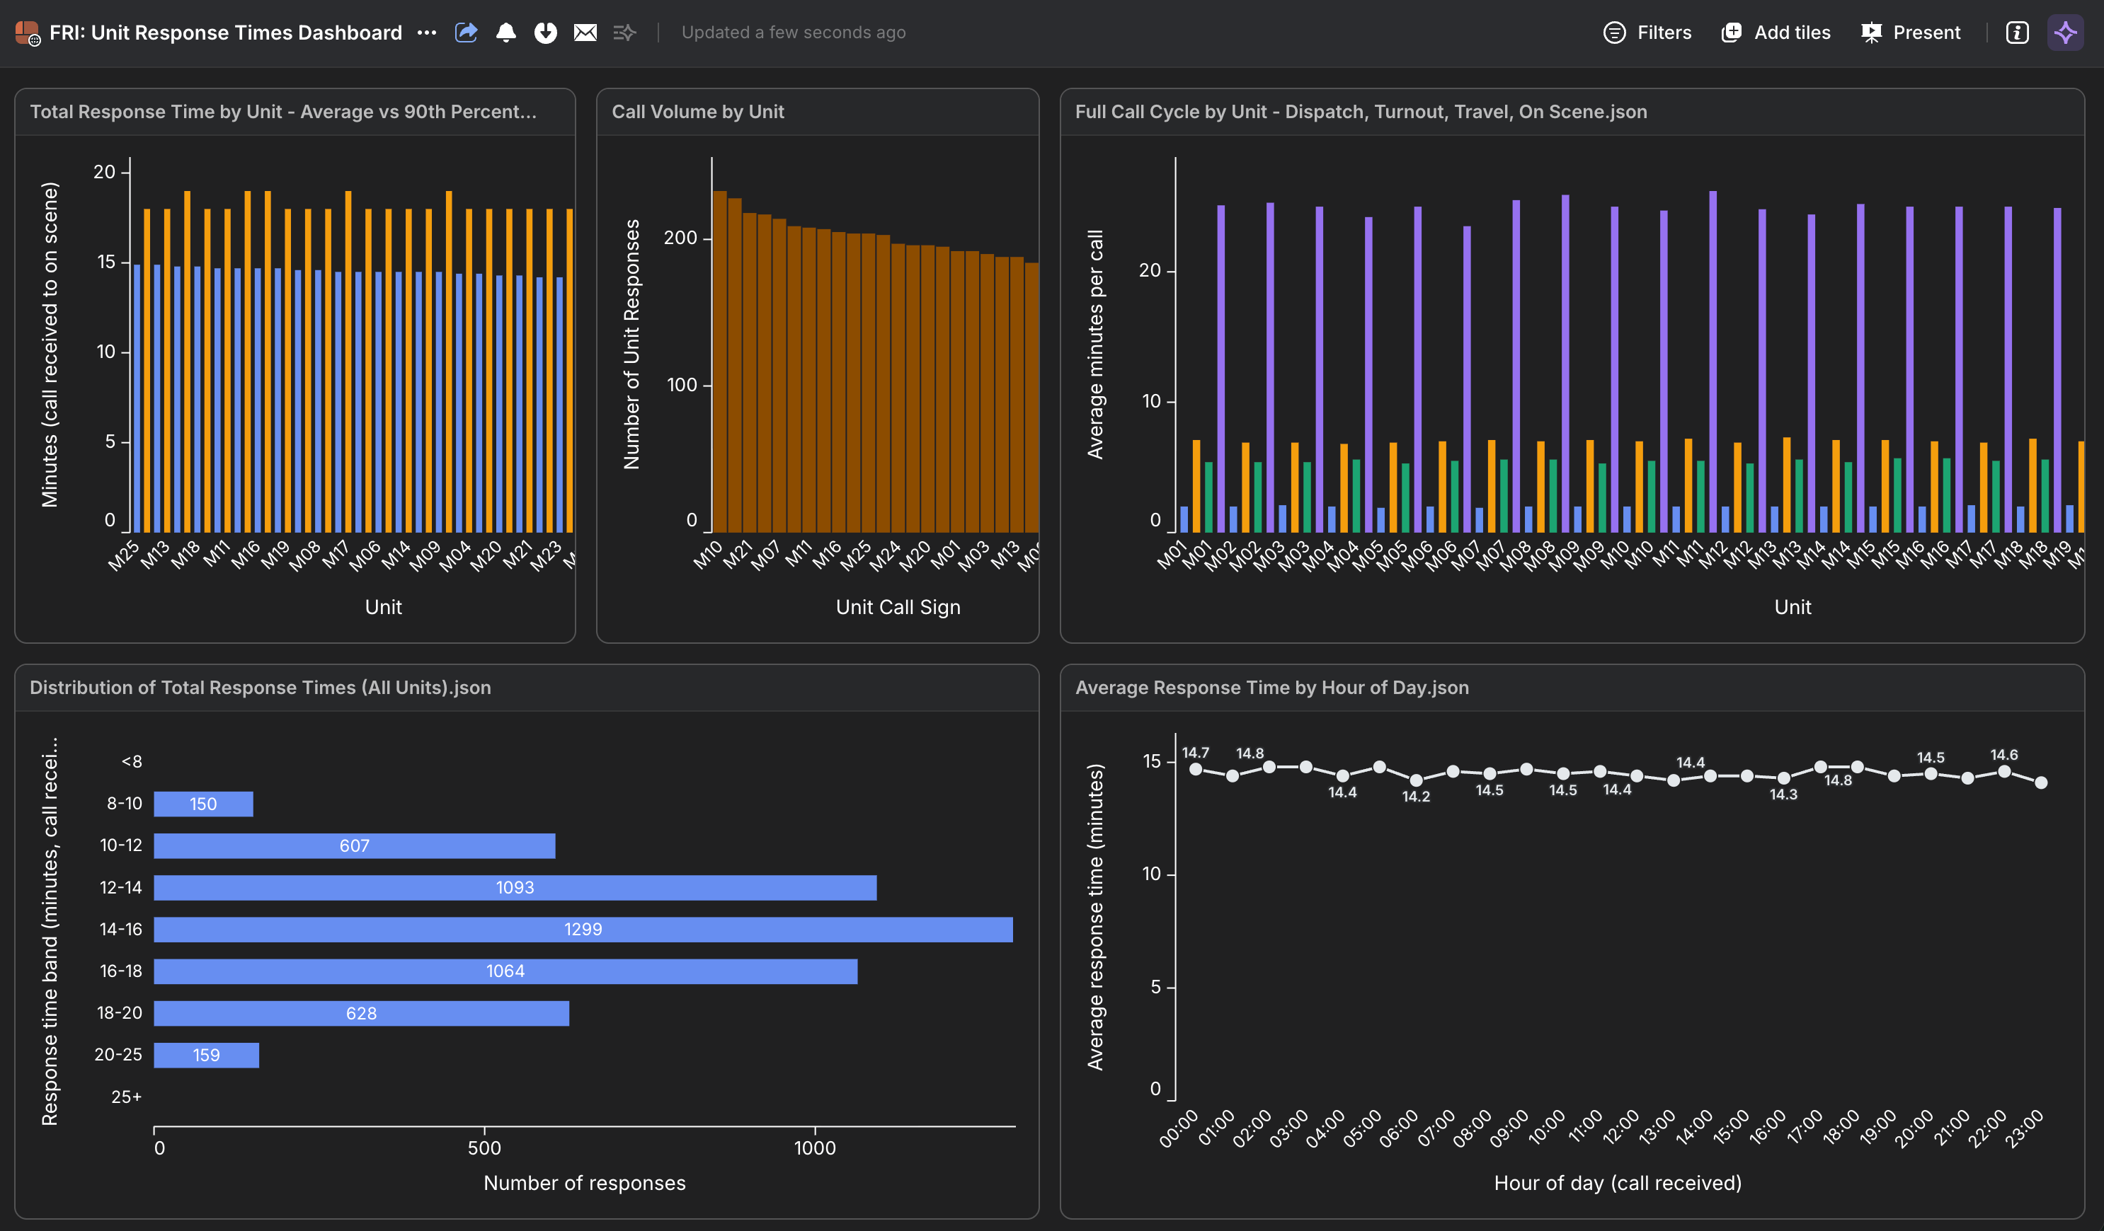Image resolution: width=2104 pixels, height=1231 pixels.
Task: Open the purple AI sparkle assistant
Action: click(2066, 33)
